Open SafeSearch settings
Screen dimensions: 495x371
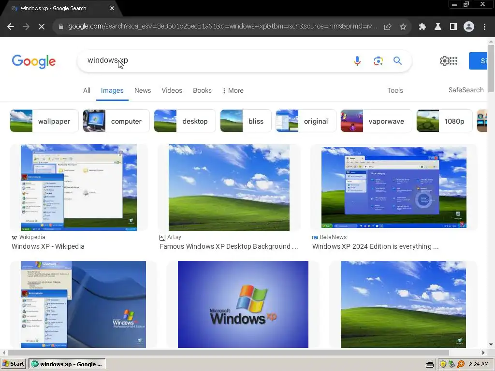point(466,90)
